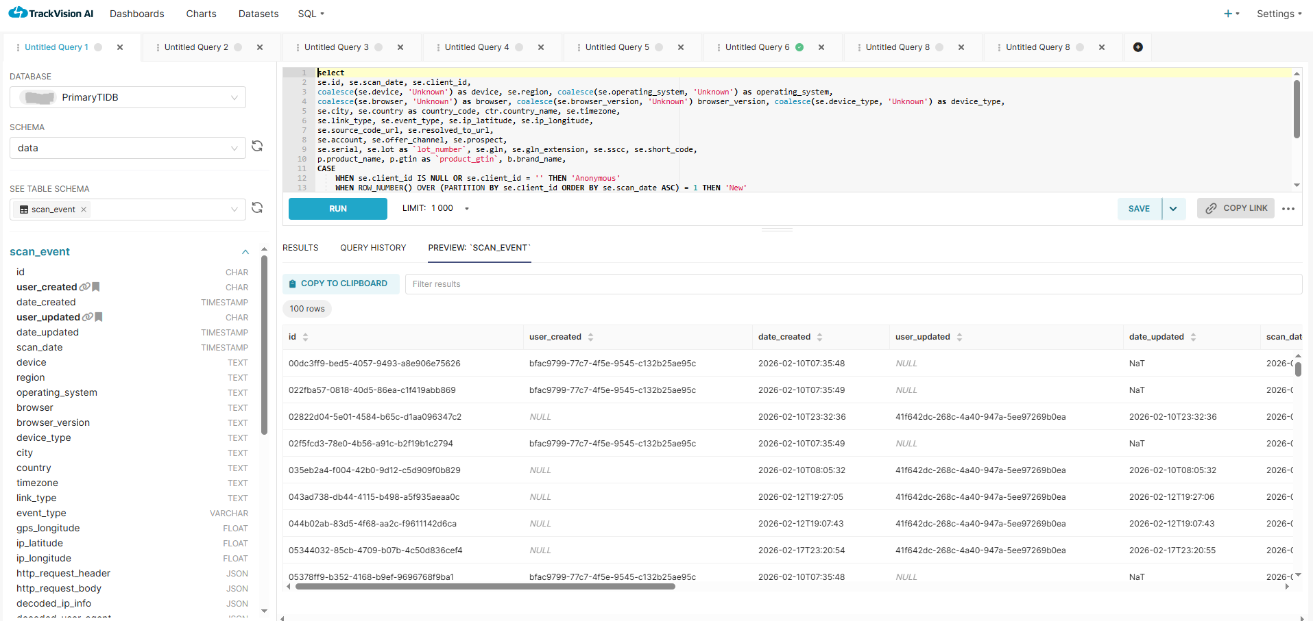The image size is (1313, 621).
Task: Open the Save button dropdown arrow
Action: pyautogui.click(x=1173, y=209)
